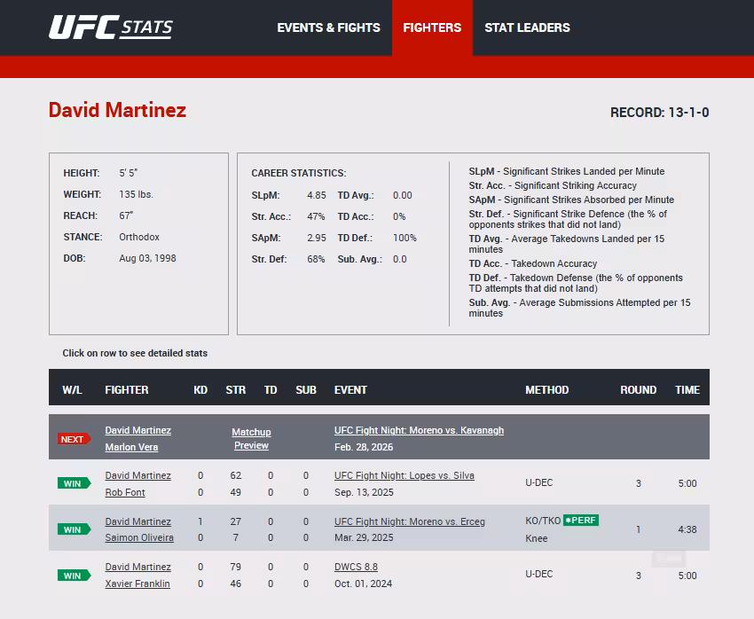Viewport: 754px width, 619px height.
Task: Click the Marlon Vera fighter link
Action: (x=130, y=446)
